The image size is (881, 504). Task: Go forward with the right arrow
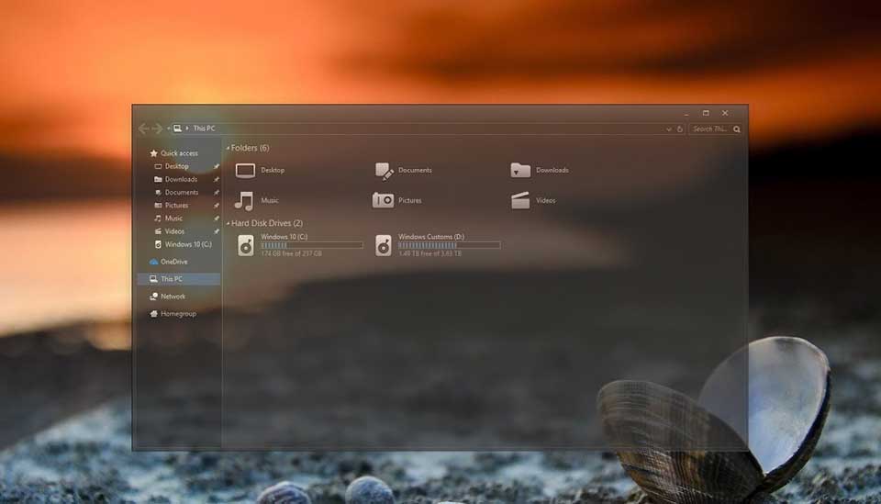(x=157, y=129)
